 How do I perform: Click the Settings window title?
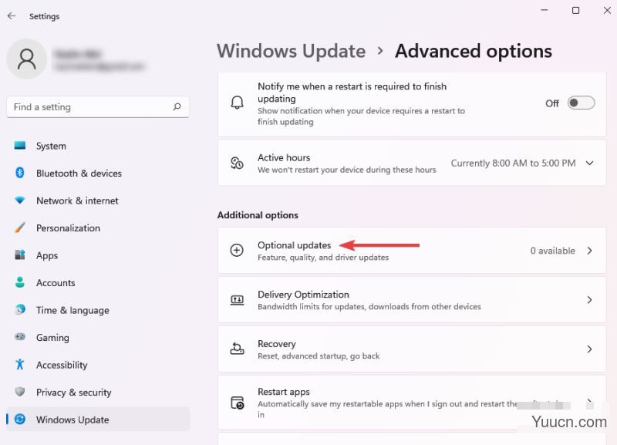[x=44, y=16]
